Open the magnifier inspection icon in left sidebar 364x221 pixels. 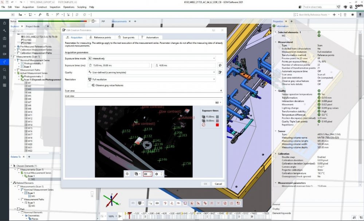[4, 69]
